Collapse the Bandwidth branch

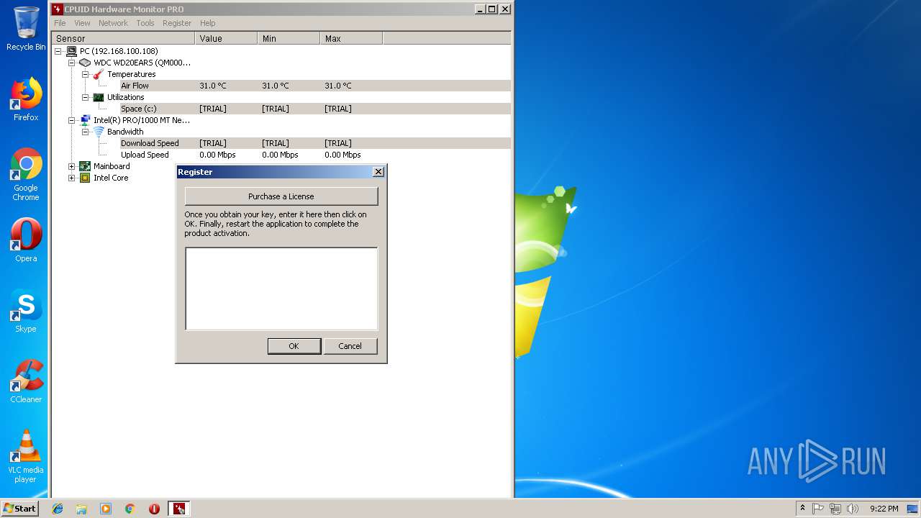point(85,132)
